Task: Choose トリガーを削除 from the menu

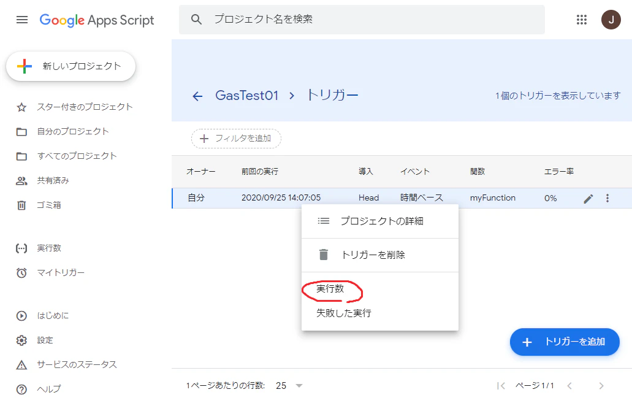Action: (x=379, y=255)
